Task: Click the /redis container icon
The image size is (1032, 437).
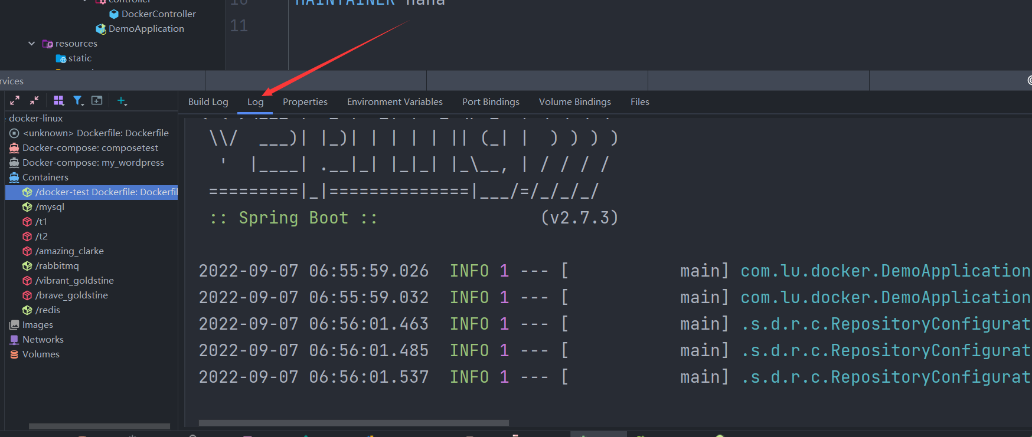Action: (27, 310)
